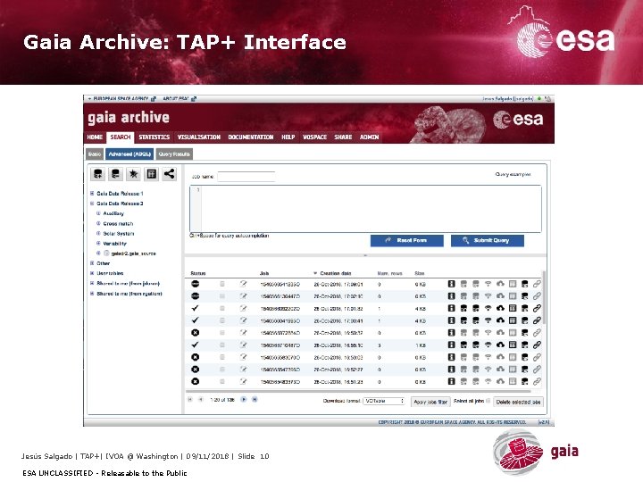Open the Query examples link
This screenshot has width=643, height=482.
513,174
